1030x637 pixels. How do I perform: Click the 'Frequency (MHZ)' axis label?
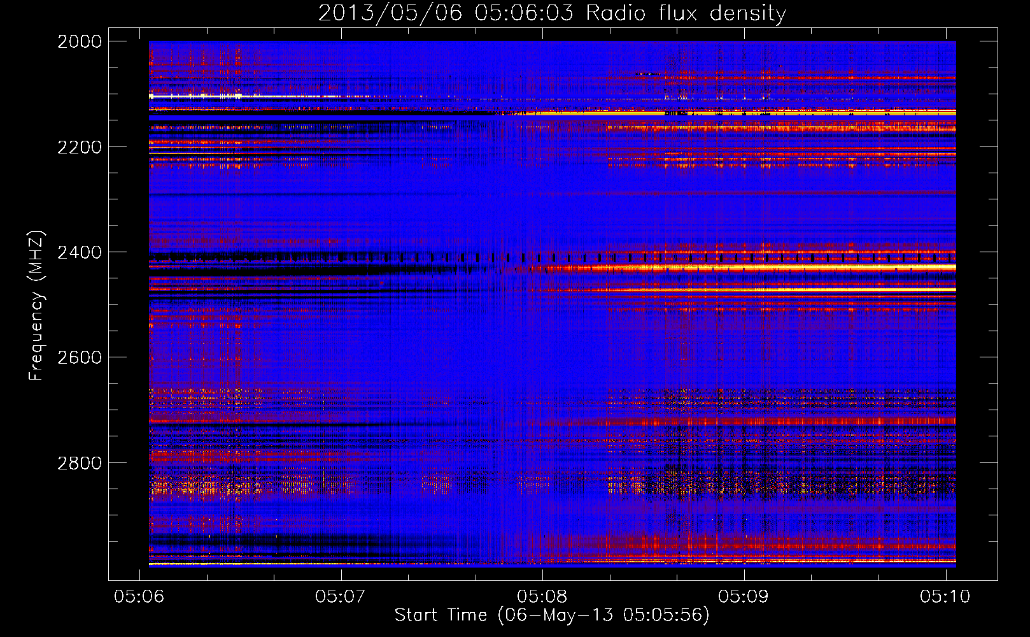(36, 306)
